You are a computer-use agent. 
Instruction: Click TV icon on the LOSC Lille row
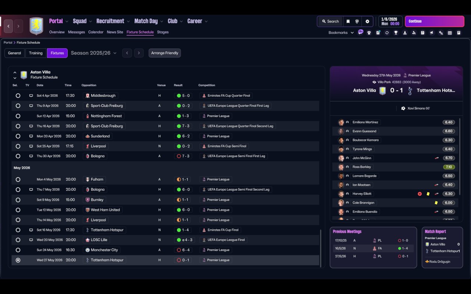[x=31, y=240]
